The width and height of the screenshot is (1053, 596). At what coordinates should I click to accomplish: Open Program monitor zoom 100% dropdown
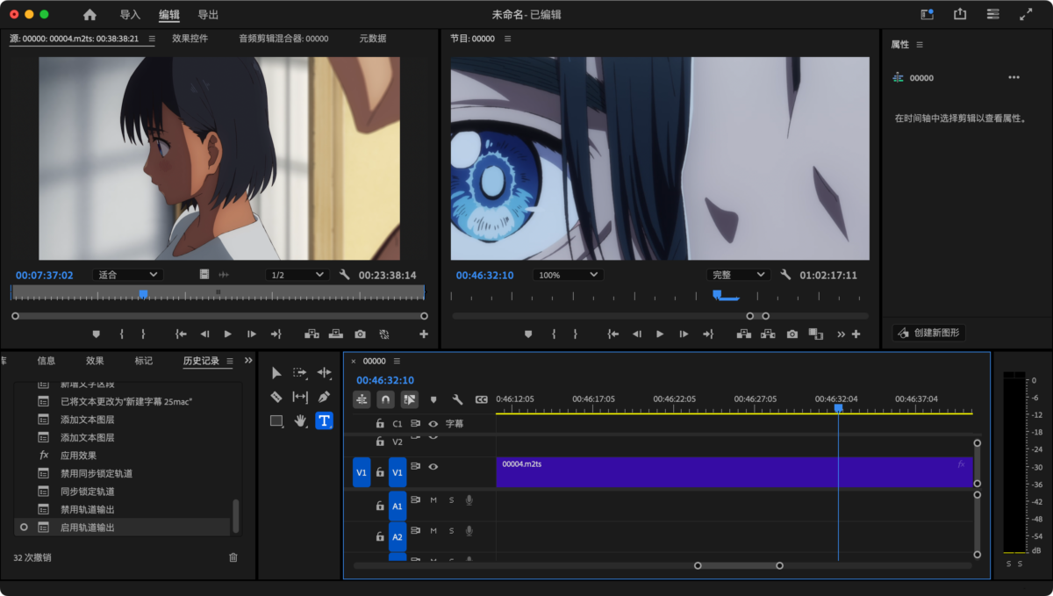point(567,275)
